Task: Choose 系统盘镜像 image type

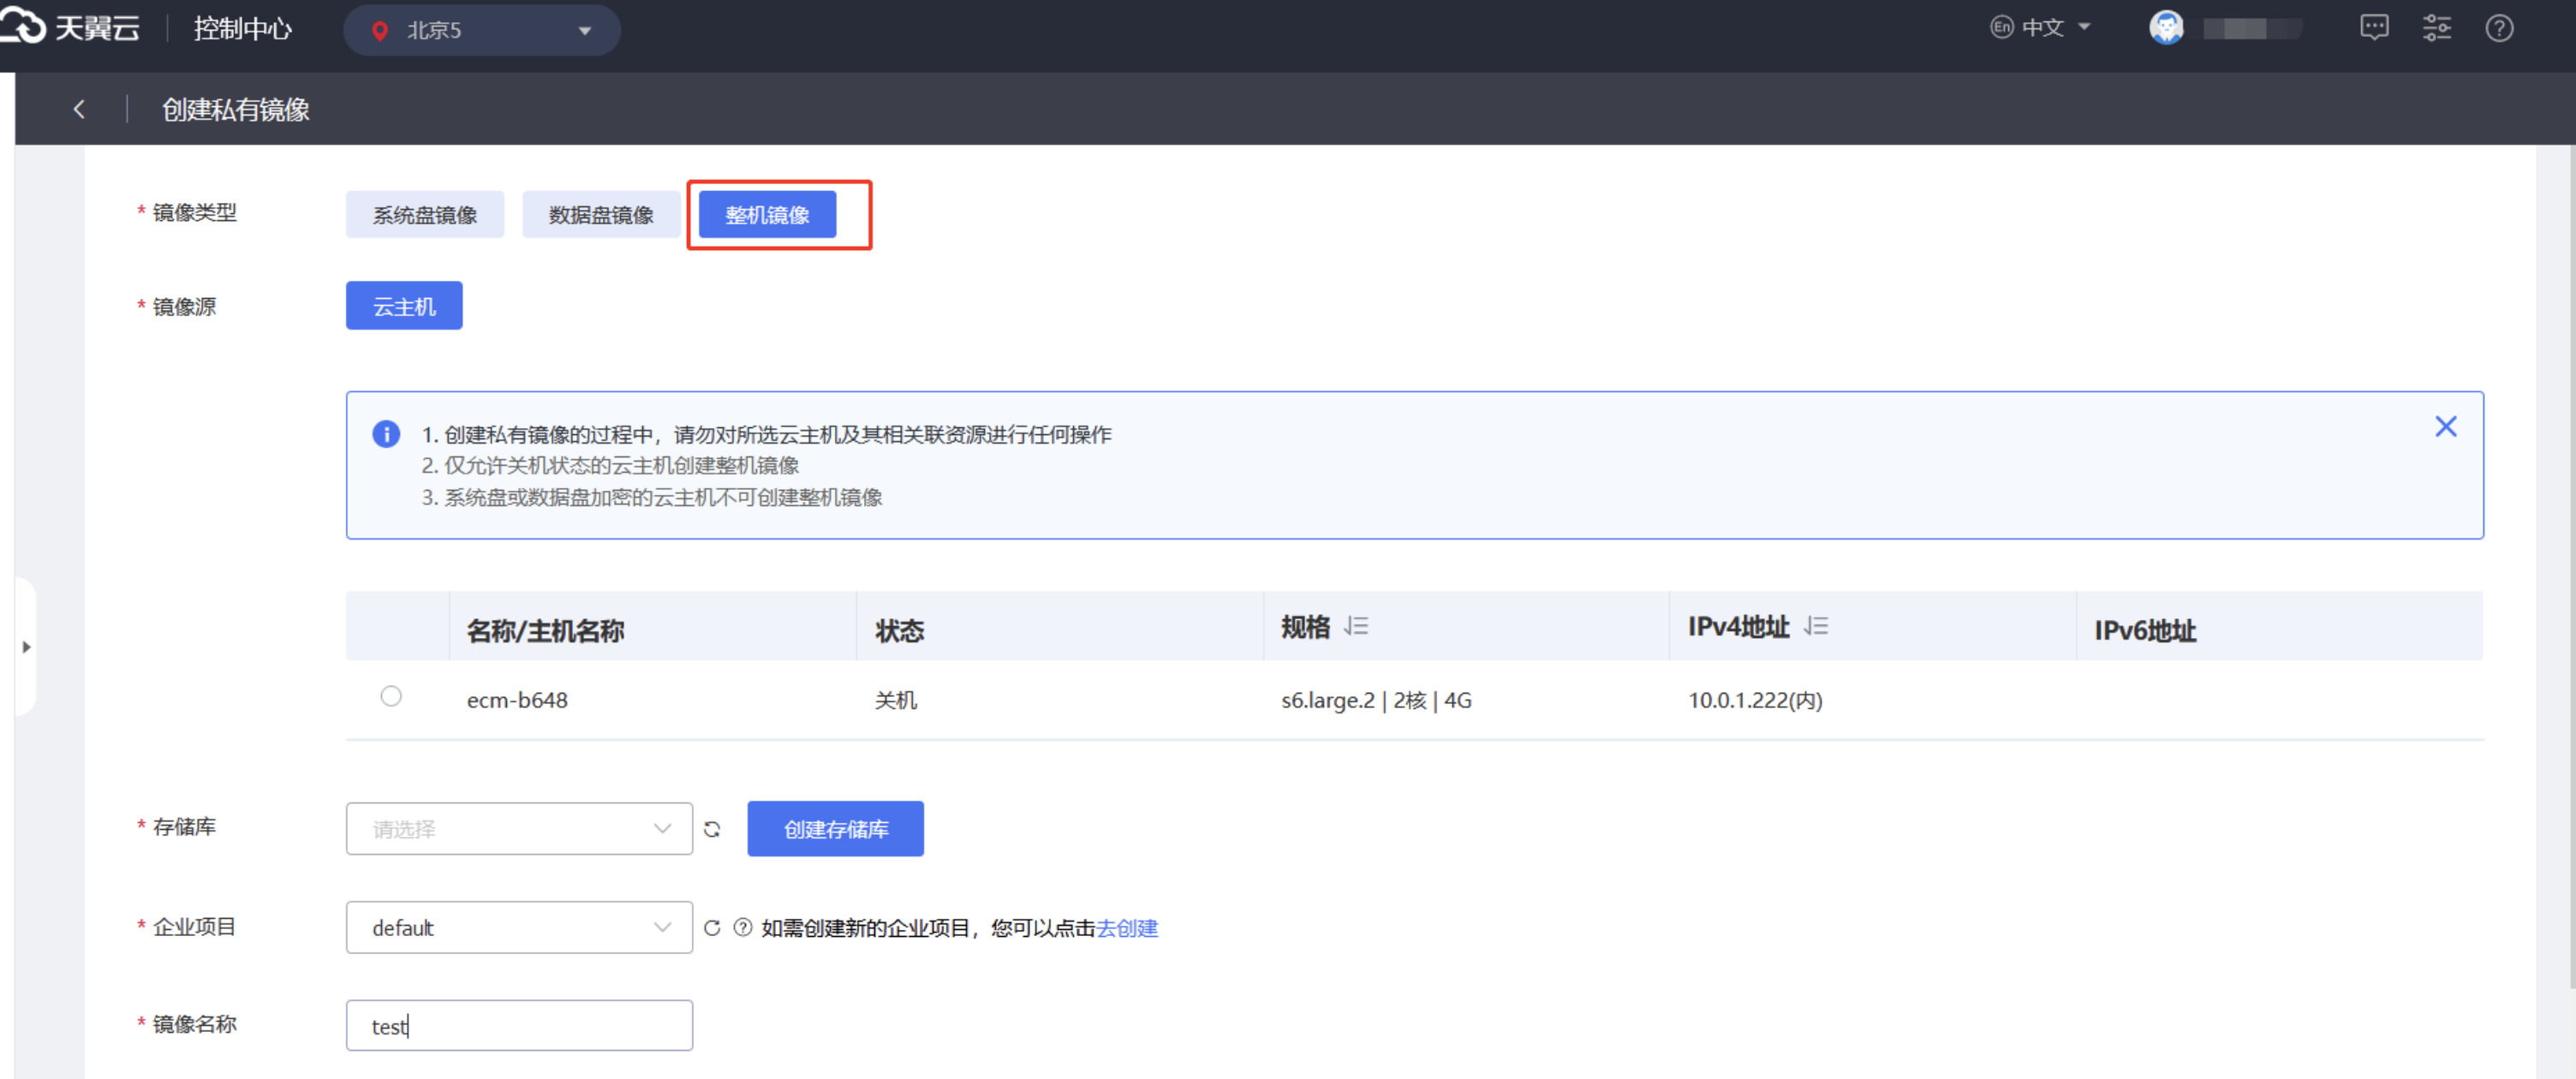Action: click(x=425, y=215)
